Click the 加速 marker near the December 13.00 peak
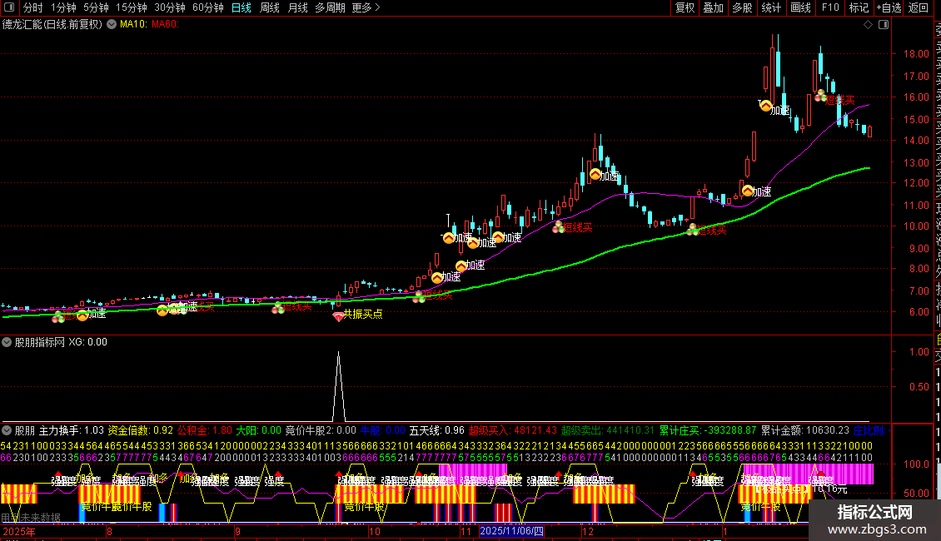Viewport: 941px width, 541px height. 595,175
